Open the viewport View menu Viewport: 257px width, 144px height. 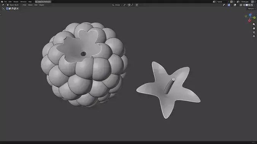(x=24, y=5)
